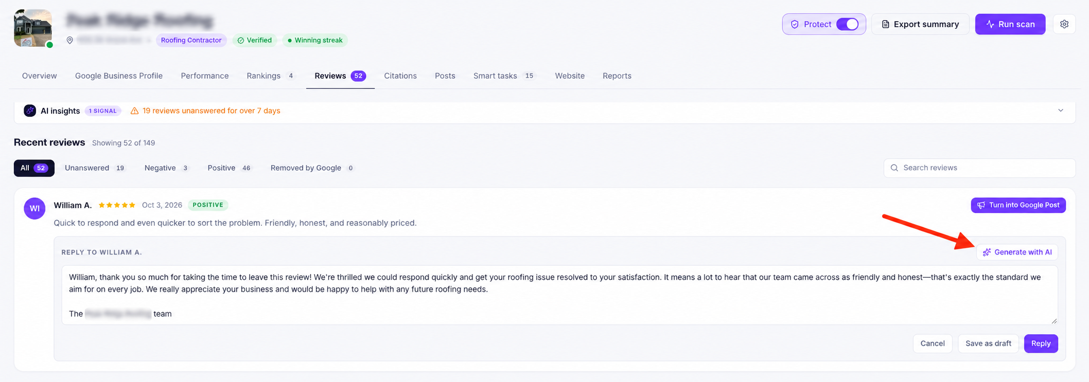
Task: Click the five-star rating for William A.
Action: (x=117, y=205)
